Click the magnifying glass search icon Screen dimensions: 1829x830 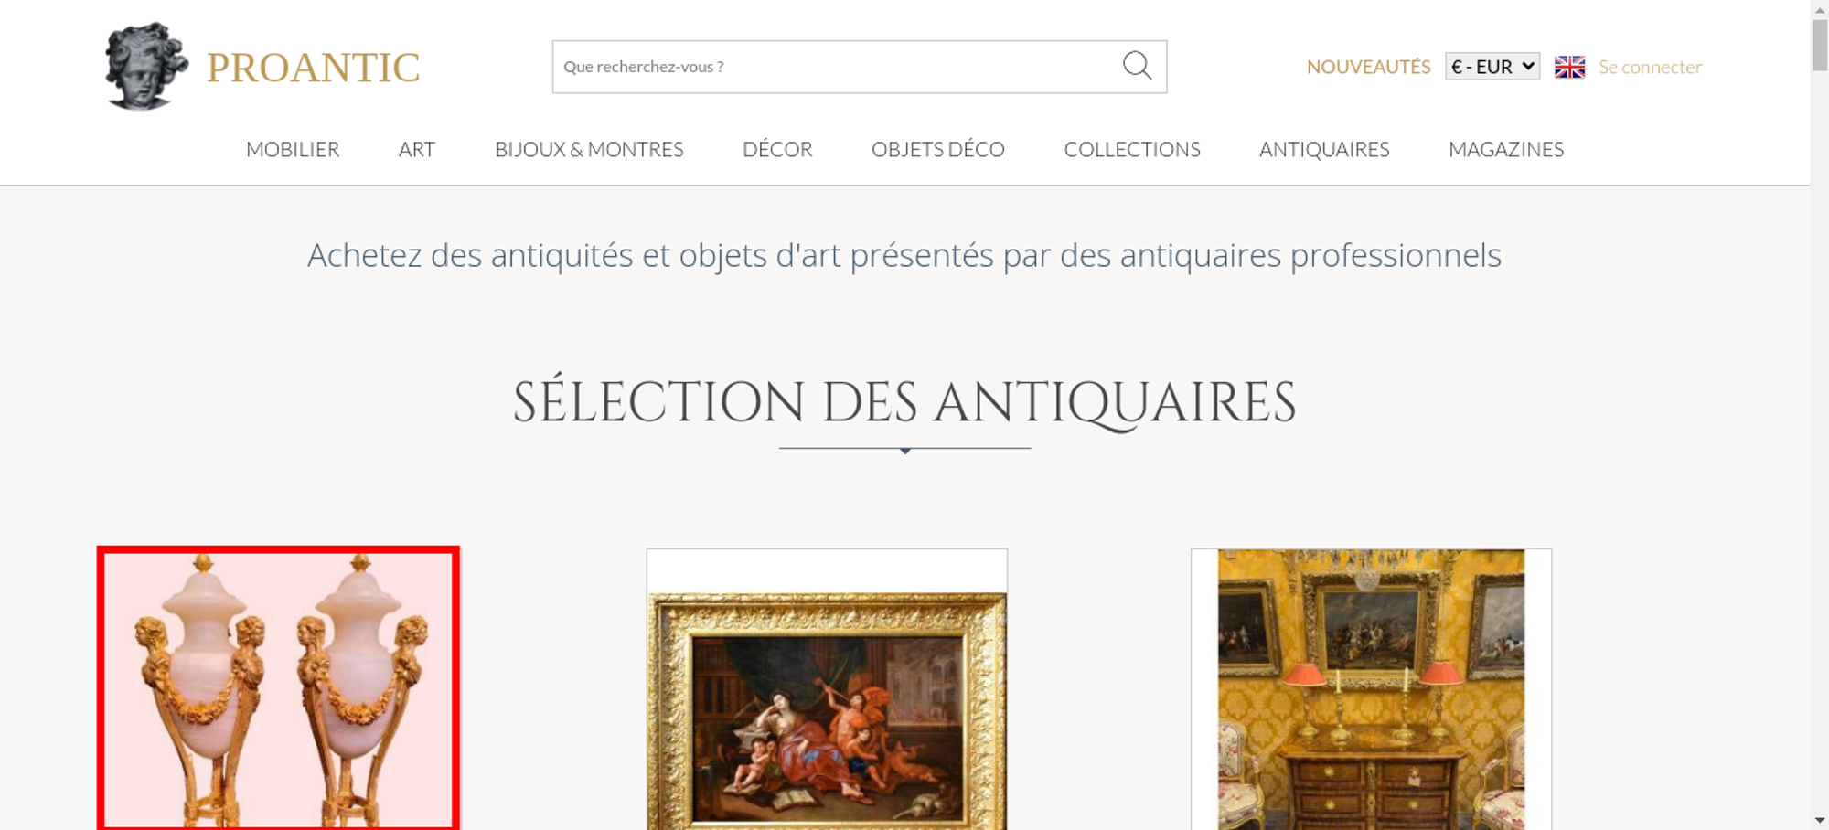(1137, 66)
